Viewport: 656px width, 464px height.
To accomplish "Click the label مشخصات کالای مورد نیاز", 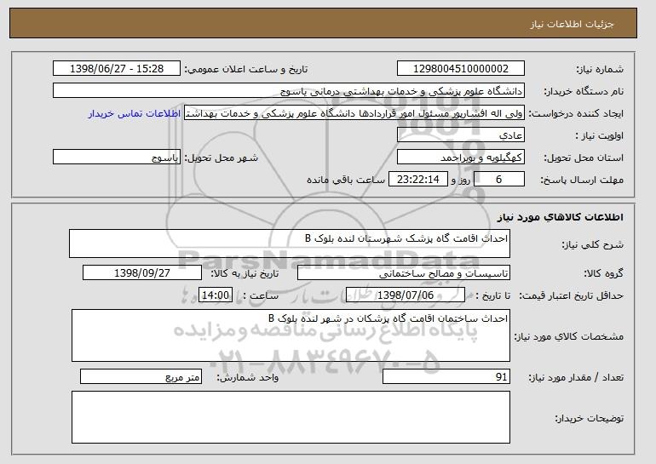I will [x=568, y=336].
